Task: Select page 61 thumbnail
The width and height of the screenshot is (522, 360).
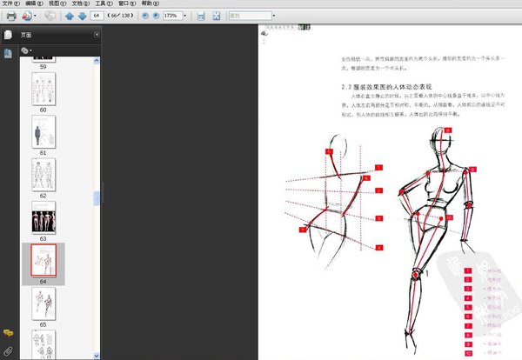Action: (43, 132)
